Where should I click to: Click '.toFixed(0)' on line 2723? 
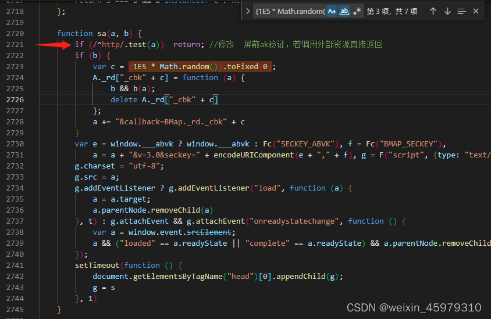pos(247,67)
